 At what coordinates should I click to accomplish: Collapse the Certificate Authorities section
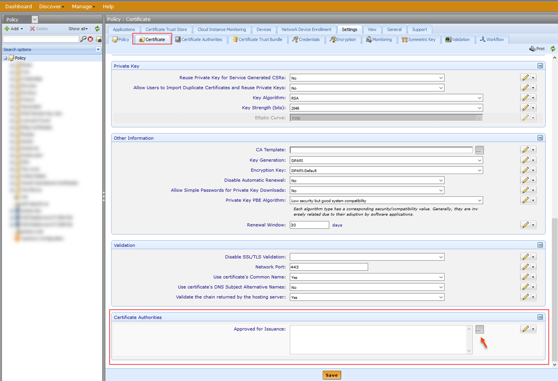click(540, 317)
